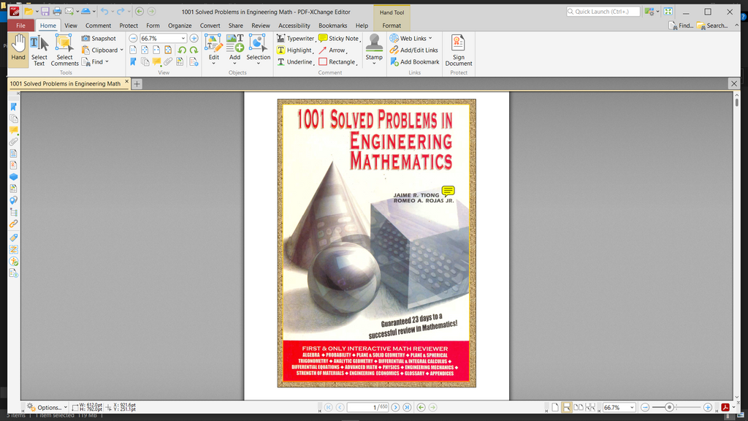Image resolution: width=748 pixels, height=421 pixels.
Task: Toggle Actual Size view in ribbon
Action: (x=133, y=50)
